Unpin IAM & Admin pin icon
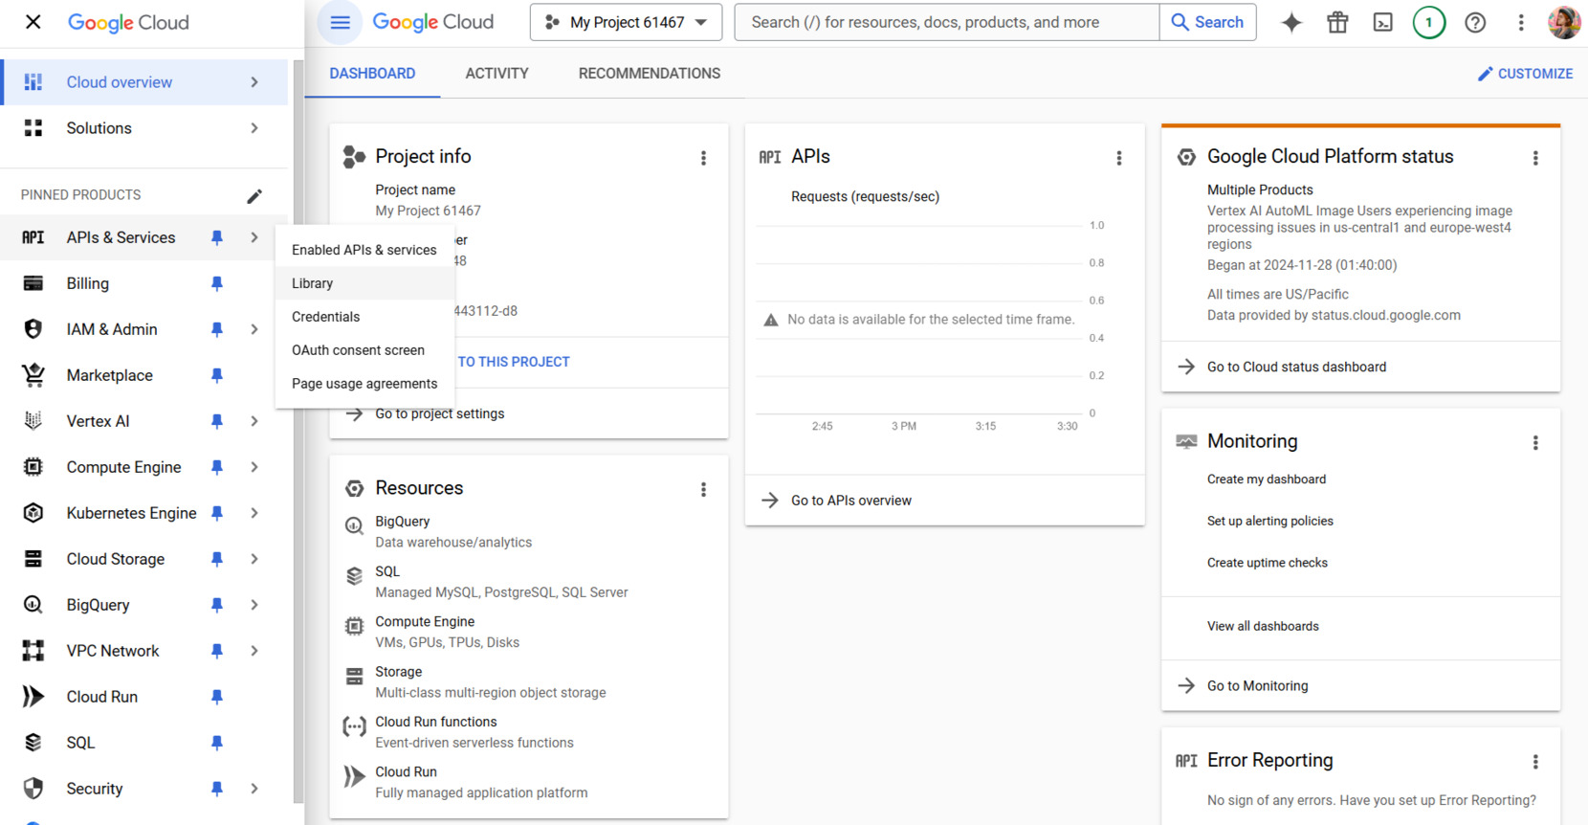This screenshot has height=825, width=1588. (x=217, y=329)
